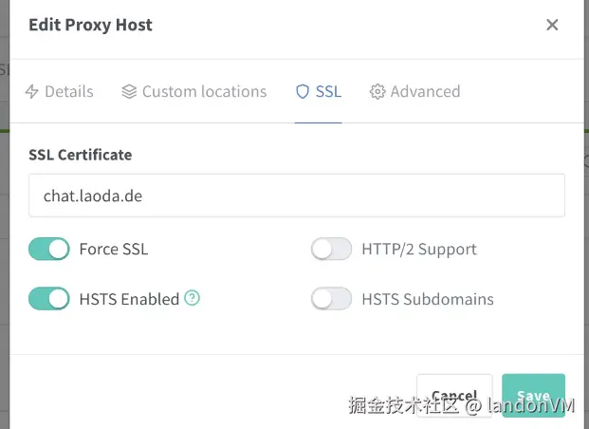
Task: Click the HTTP/2 Support label text
Action: pos(419,250)
